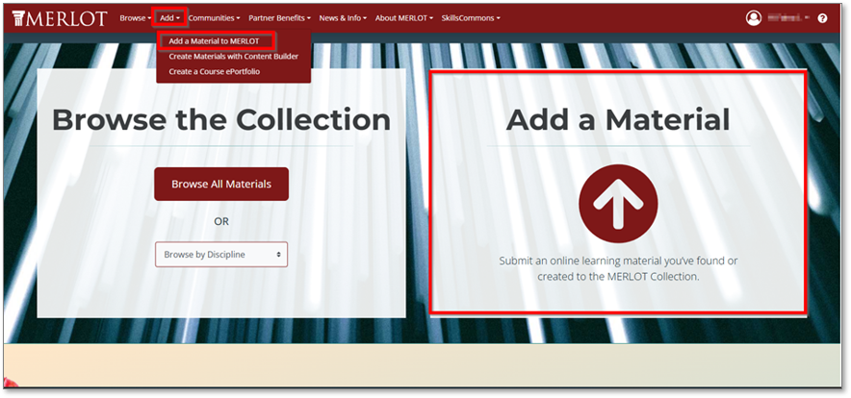
Task: Select Add a Material to MERLOT
Action: click(x=214, y=41)
